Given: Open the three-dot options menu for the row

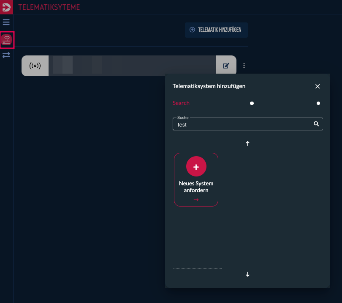Looking at the screenshot, I should point(244,66).
